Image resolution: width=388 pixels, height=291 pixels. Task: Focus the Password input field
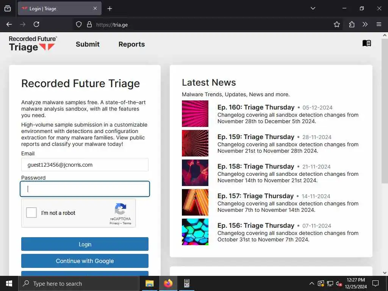[x=85, y=189]
